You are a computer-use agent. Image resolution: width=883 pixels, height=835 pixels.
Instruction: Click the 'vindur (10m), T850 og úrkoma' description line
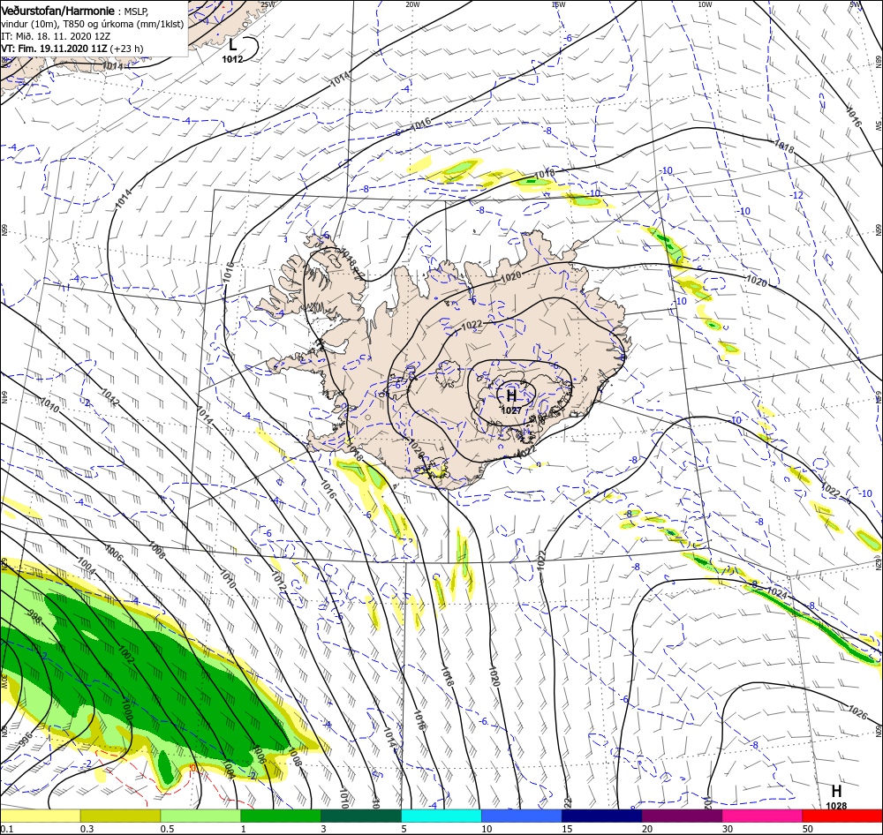93,24
